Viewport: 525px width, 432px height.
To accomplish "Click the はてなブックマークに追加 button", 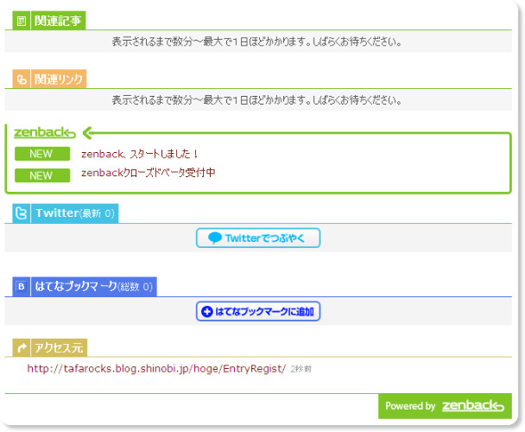I will pyautogui.click(x=258, y=311).
